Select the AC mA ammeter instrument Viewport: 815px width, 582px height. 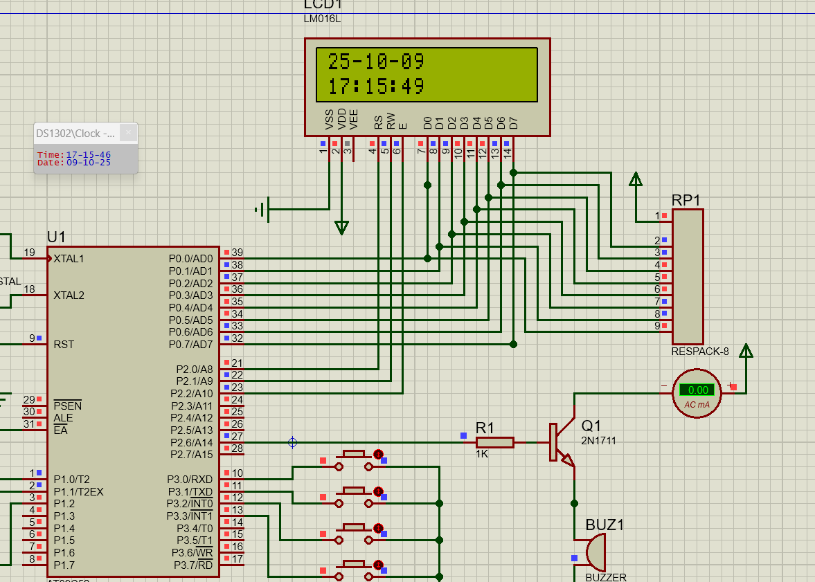pyautogui.click(x=697, y=393)
